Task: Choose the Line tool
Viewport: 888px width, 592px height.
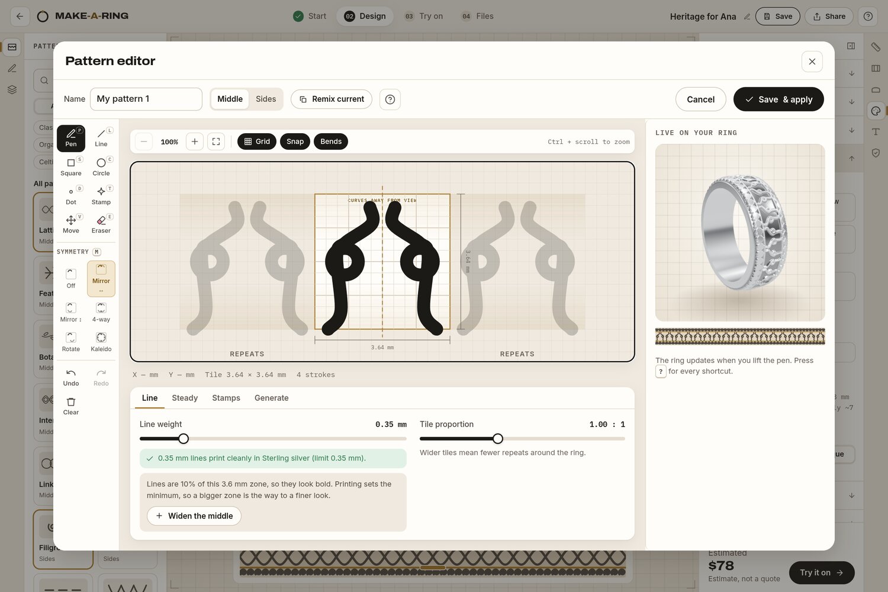Action: 101,138
